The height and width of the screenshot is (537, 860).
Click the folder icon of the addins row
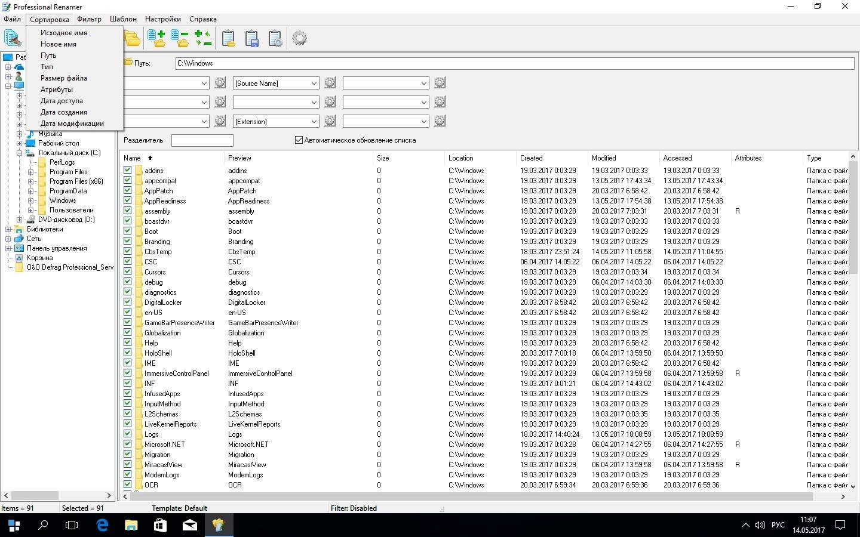[x=138, y=171]
